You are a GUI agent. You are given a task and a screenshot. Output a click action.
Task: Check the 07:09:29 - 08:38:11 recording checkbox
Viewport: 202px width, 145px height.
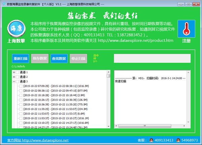point(21,86)
